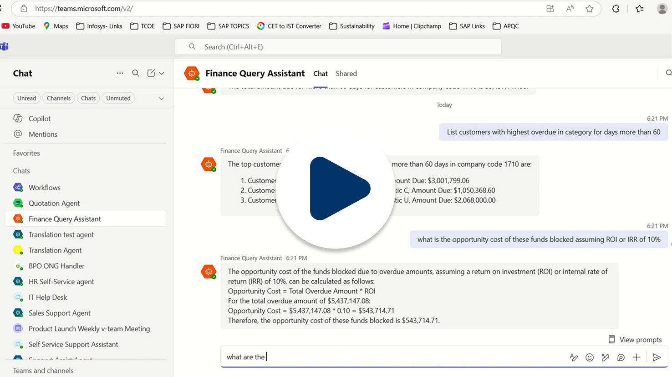Image resolution: width=672 pixels, height=377 pixels.
Task: Open the Sustainability bookmark folder
Action: click(352, 26)
